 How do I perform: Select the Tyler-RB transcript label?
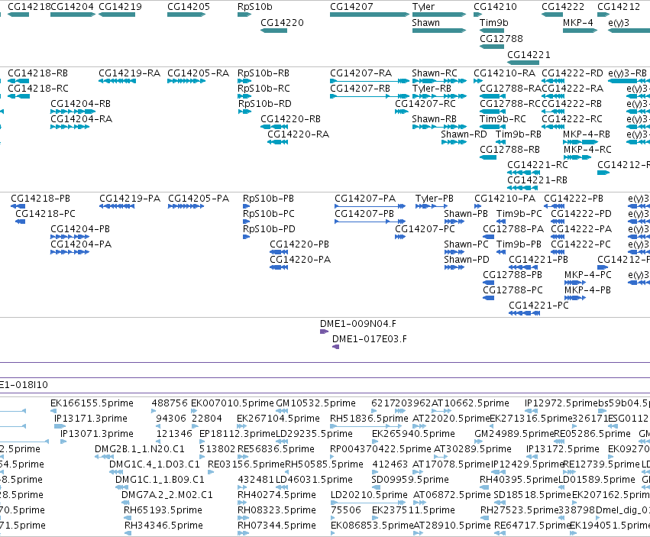click(432, 89)
